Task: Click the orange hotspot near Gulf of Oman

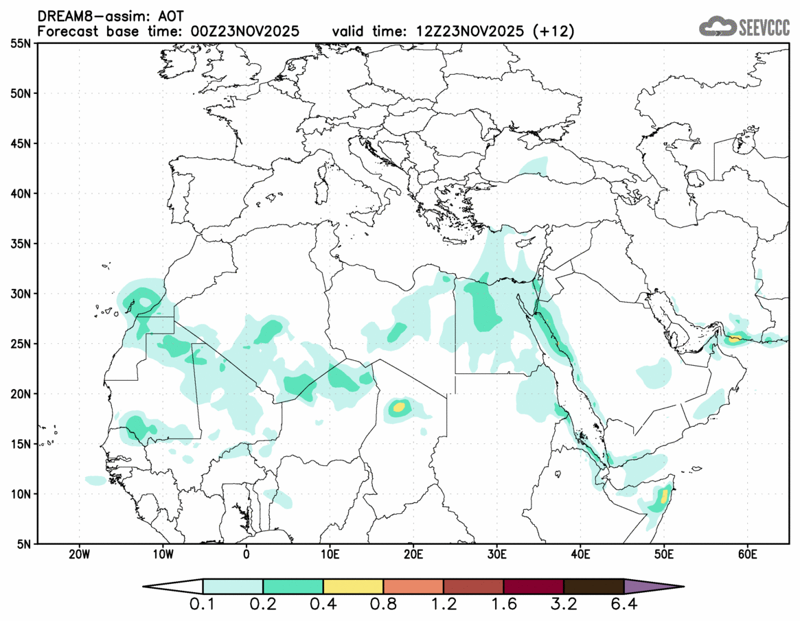Action: pos(735,338)
